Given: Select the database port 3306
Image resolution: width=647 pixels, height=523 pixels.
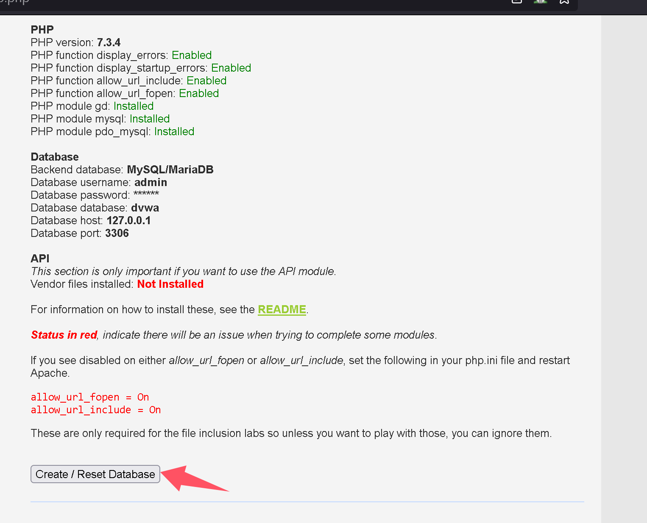Looking at the screenshot, I should tap(117, 233).
